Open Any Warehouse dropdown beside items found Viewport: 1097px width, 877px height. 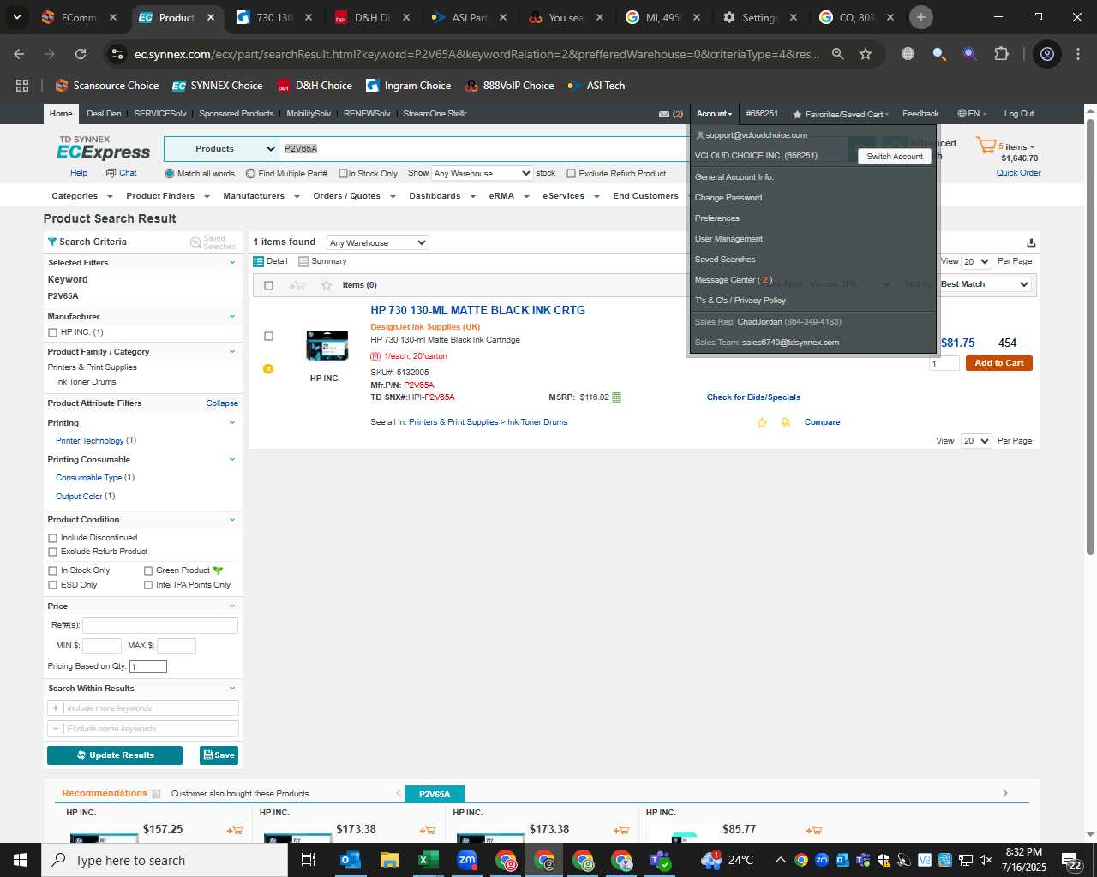pos(377,242)
